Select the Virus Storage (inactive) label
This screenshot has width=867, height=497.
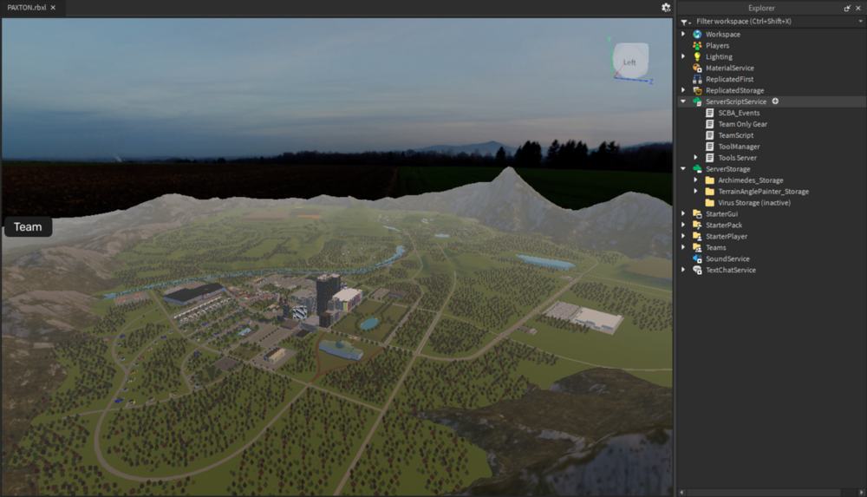point(754,203)
